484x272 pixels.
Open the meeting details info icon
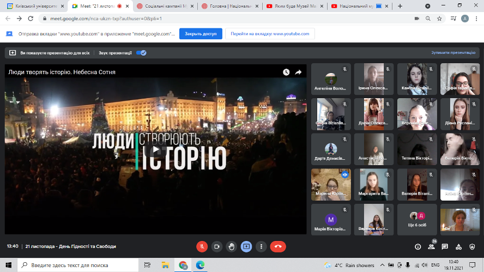click(418, 246)
